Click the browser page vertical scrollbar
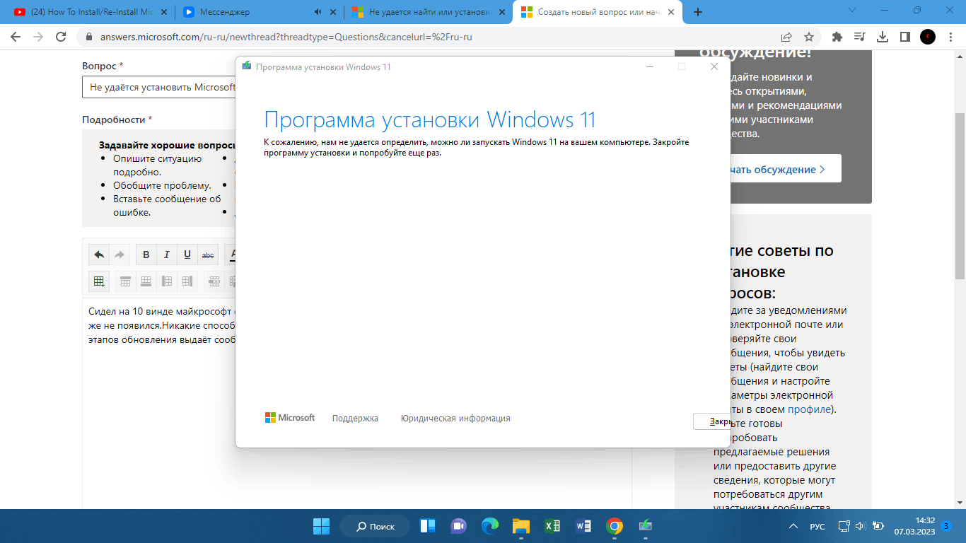The width and height of the screenshot is (966, 543). 960,196
